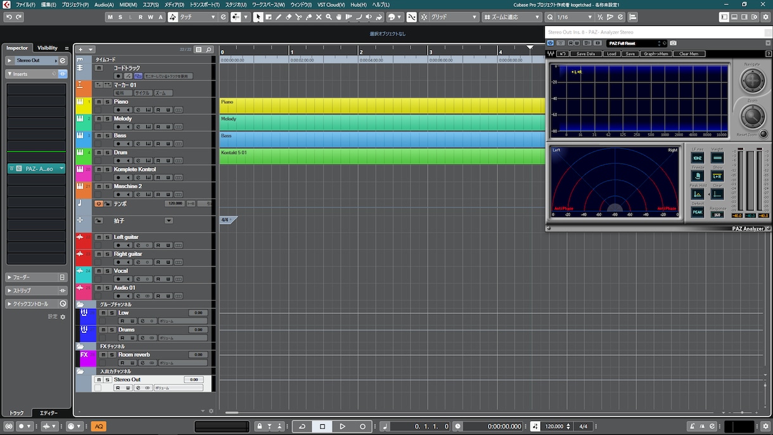Select the Split scissors tool
The image size is (773, 435).
coord(298,17)
